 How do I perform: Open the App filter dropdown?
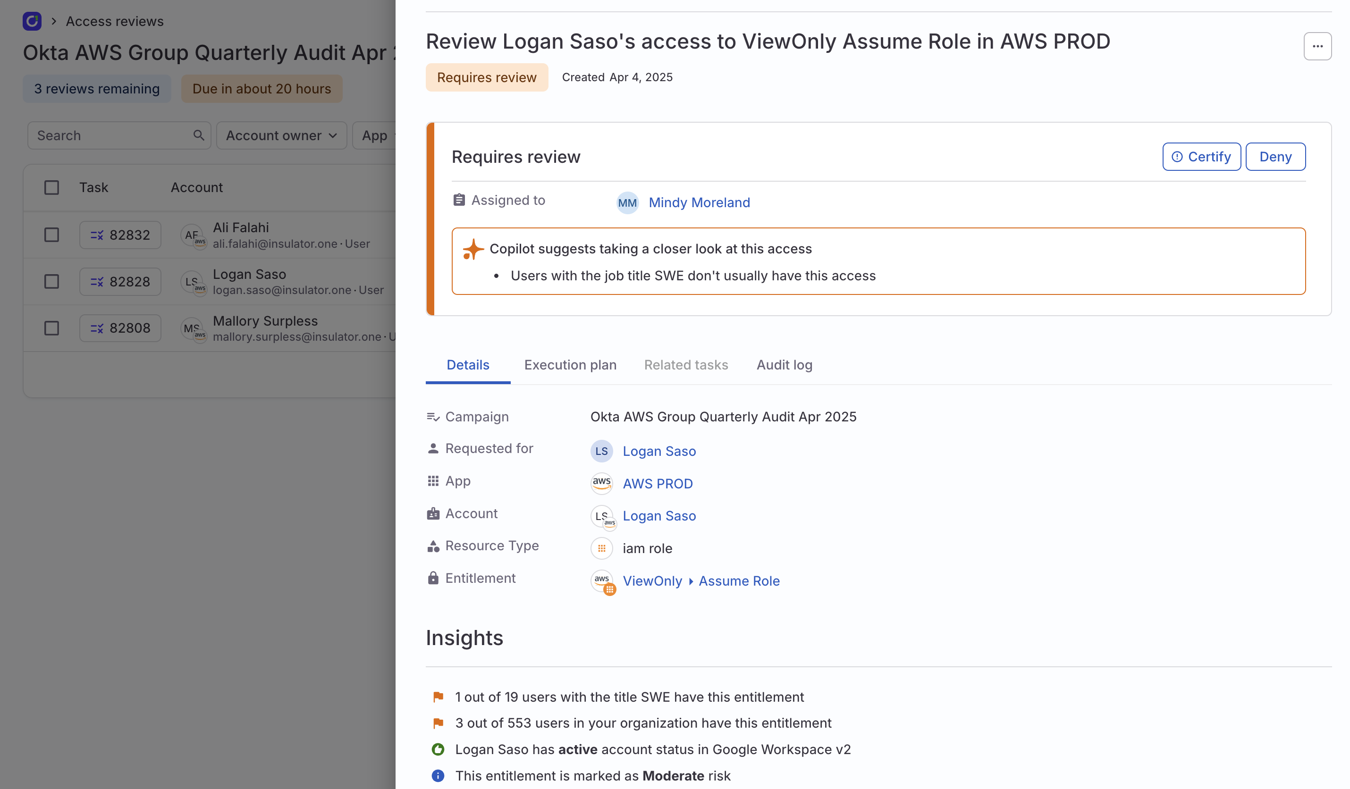pos(378,135)
